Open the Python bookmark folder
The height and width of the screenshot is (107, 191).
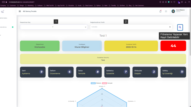click(97, 5)
